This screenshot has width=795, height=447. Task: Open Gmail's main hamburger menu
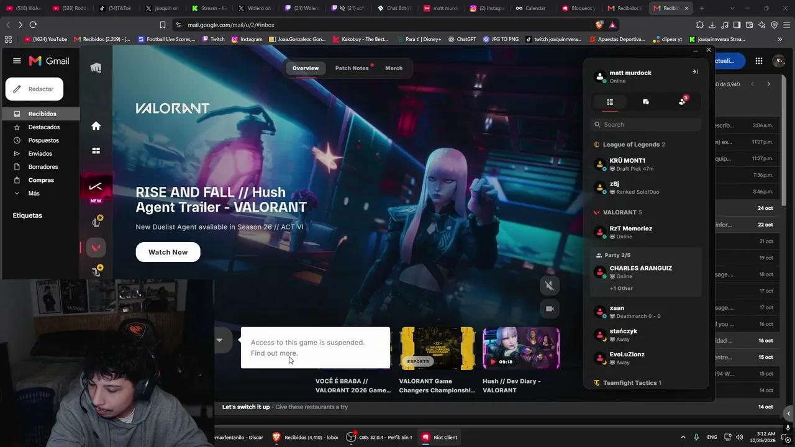(x=17, y=61)
